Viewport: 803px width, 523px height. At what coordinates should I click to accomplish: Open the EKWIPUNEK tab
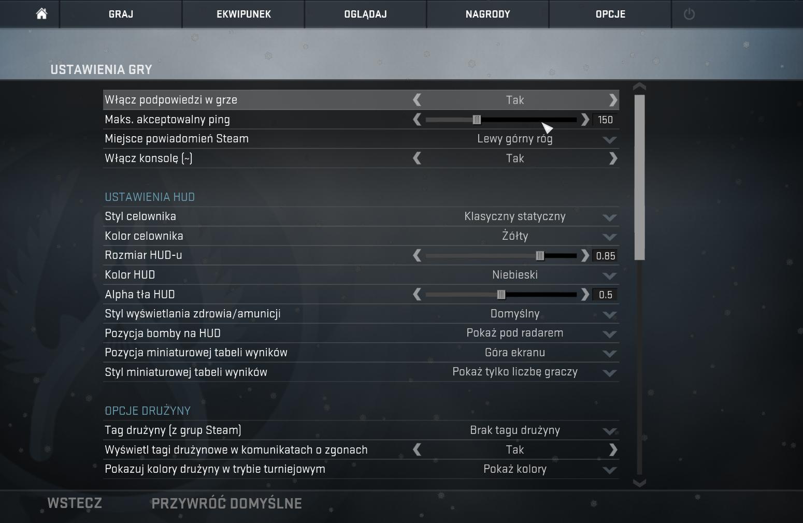243,14
